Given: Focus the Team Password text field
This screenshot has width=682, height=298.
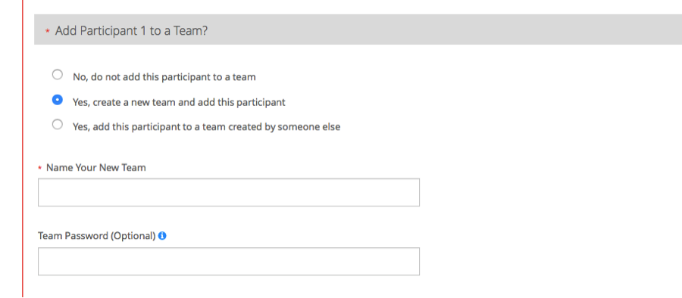Looking at the screenshot, I should pos(229,261).
